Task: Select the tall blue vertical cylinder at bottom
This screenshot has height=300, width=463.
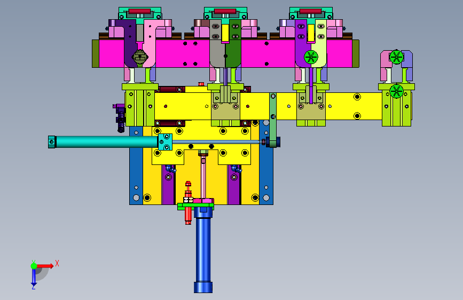Action: pos(203,250)
